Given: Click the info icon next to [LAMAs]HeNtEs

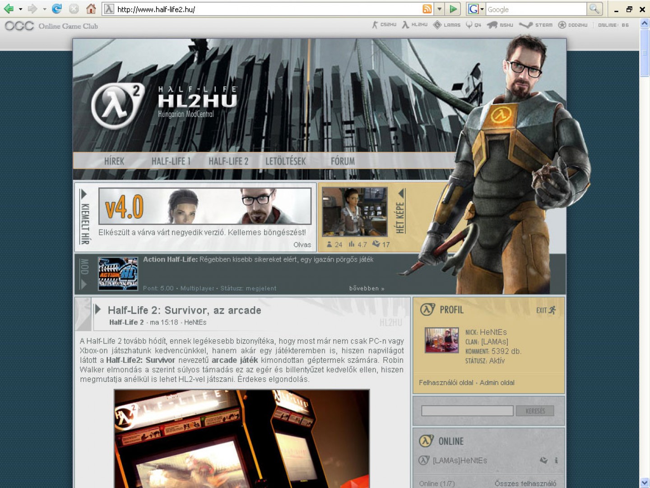Looking at the screenshot, I should coord(556,460).
